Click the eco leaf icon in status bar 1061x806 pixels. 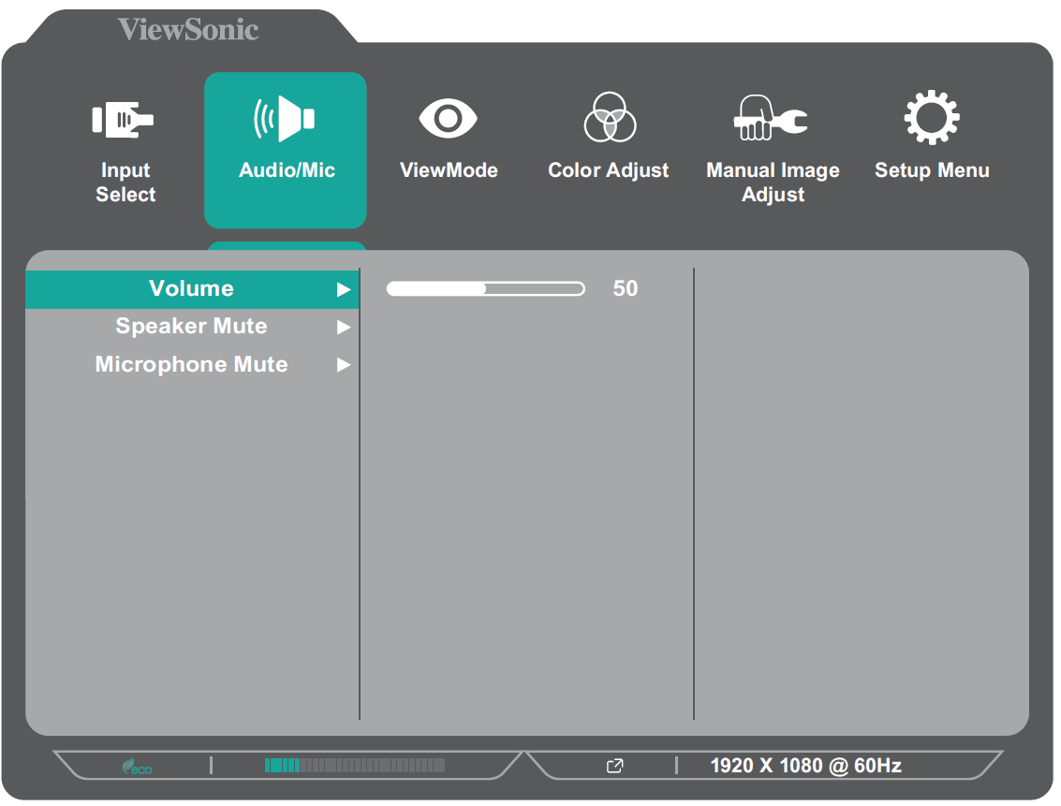(x=137, y=766)
